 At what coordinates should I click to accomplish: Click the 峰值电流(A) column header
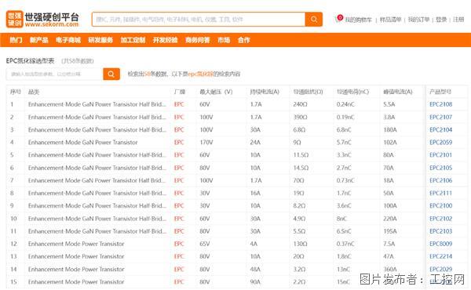[398, 92]
